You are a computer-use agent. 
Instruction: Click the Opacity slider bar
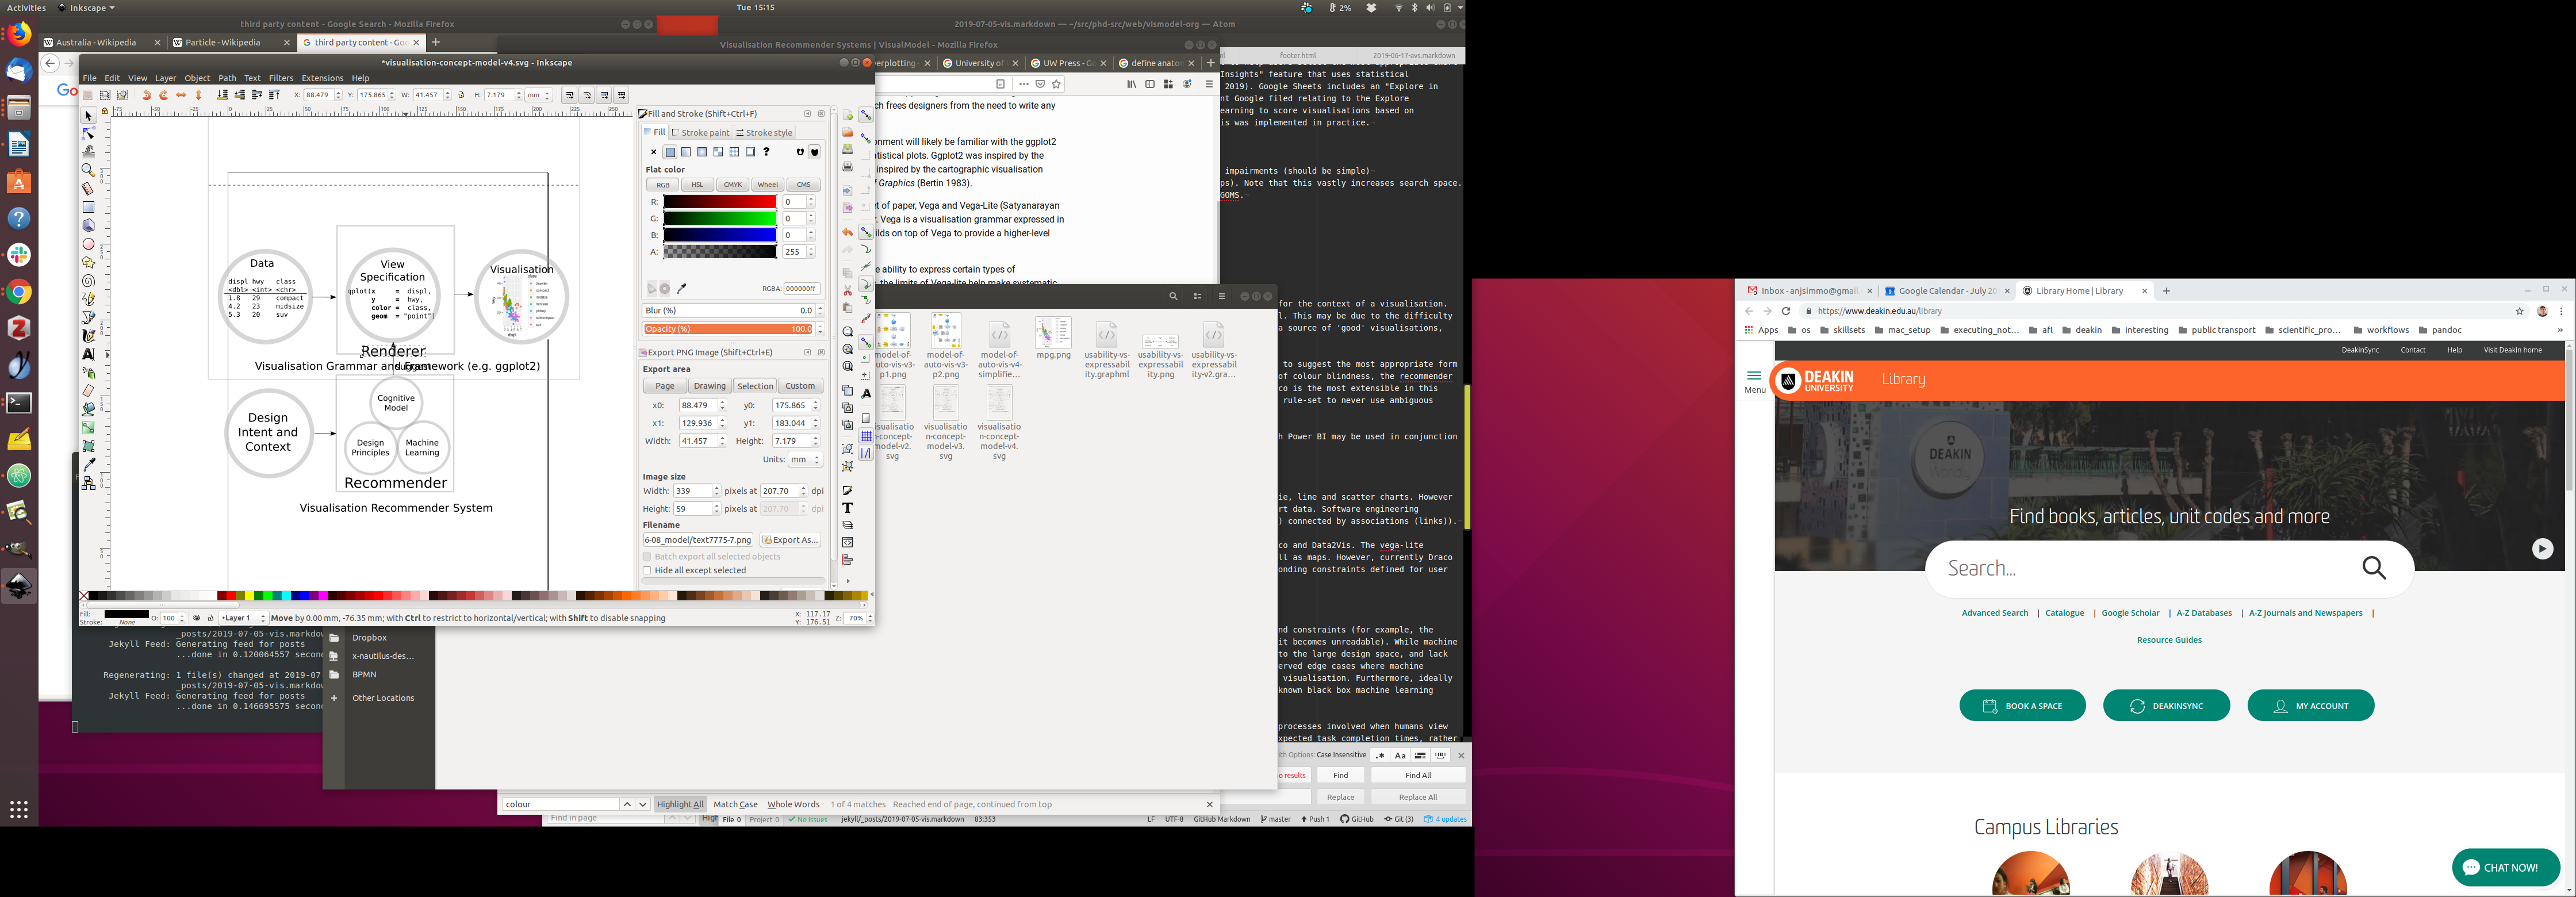(728, 329)
